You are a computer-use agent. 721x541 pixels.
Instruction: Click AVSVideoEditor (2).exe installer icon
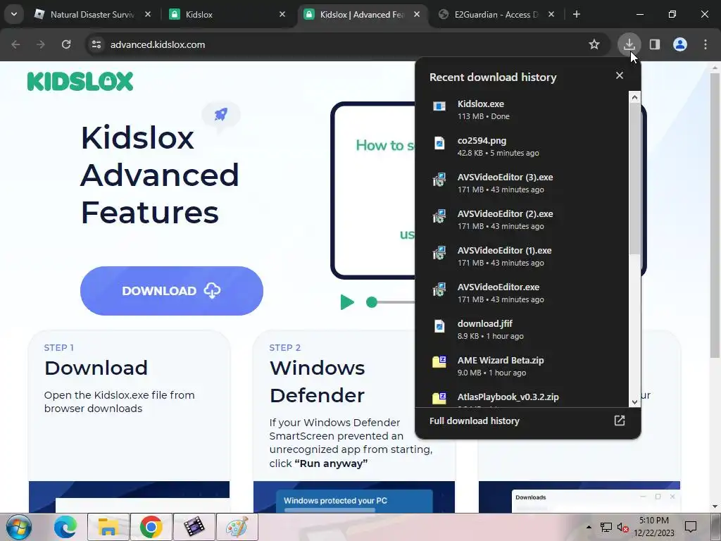pos(439,216)
